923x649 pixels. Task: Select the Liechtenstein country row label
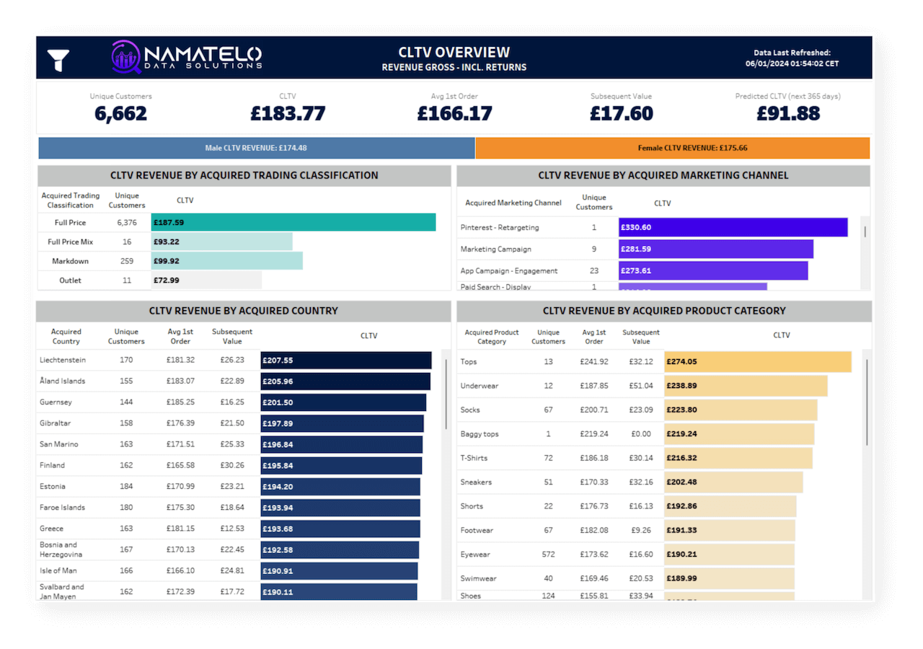pyautogui.click(x=63, y=360)
